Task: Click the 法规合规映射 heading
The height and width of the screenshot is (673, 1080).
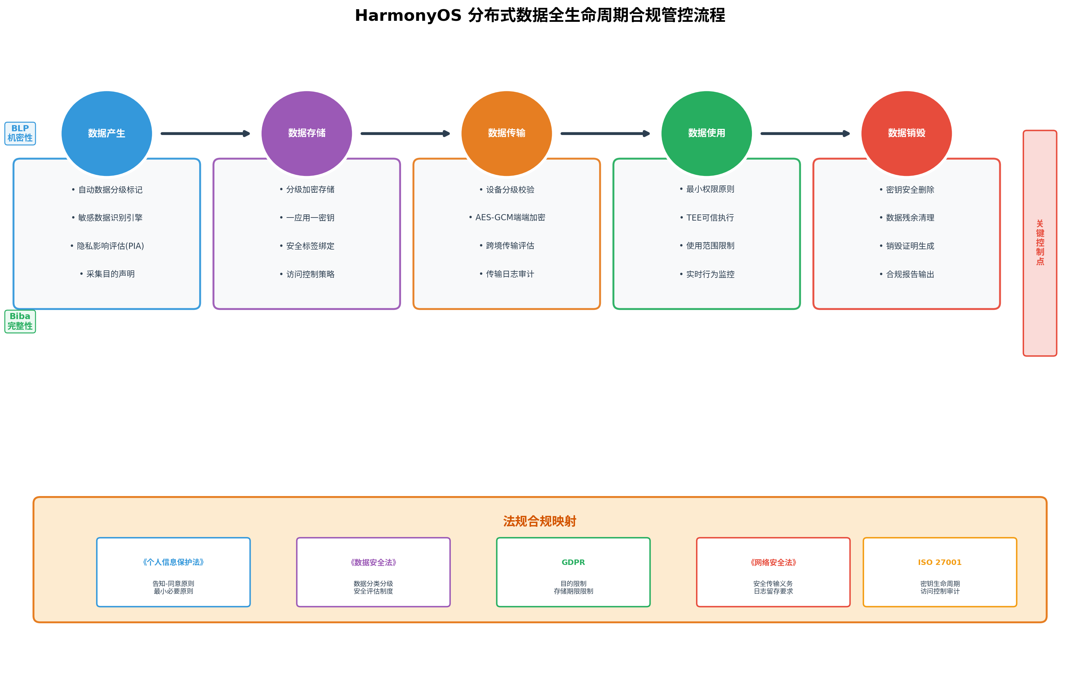Action: coord(540,521)
